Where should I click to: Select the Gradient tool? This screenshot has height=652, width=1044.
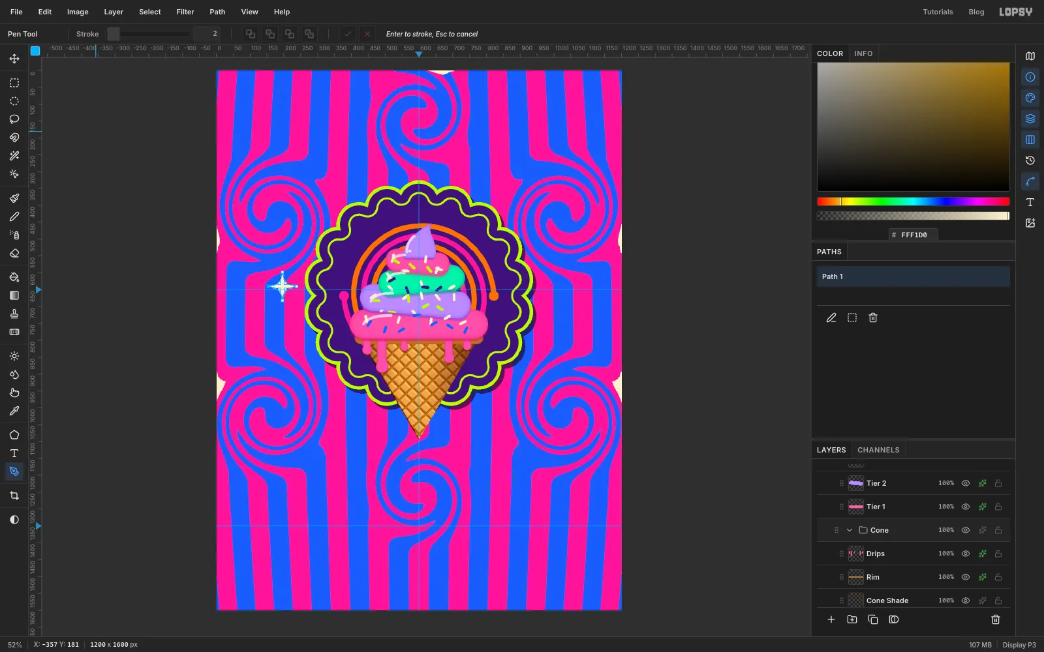click(14, 295)
